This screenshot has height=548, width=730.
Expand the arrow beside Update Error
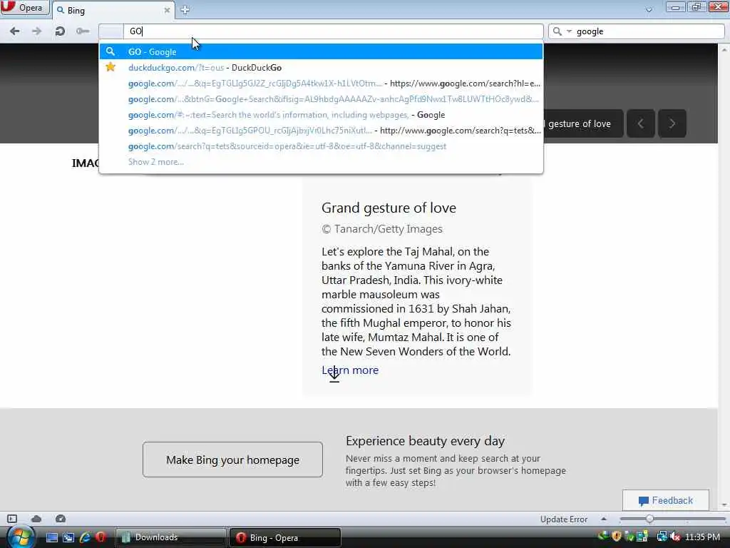click(x=604, y=519)
